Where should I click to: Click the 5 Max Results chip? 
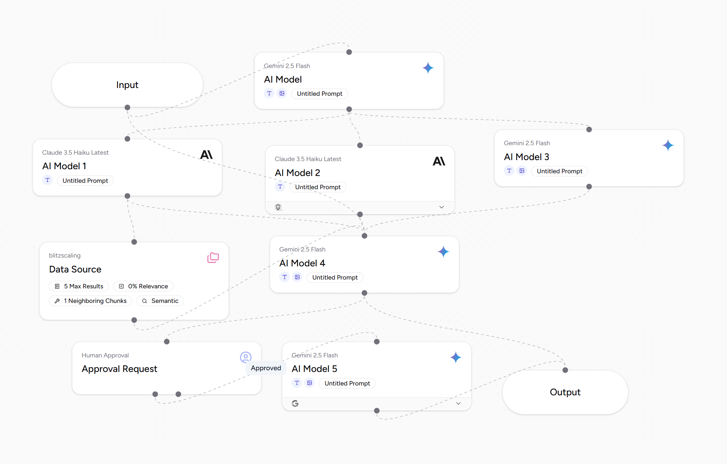(79, 286)
